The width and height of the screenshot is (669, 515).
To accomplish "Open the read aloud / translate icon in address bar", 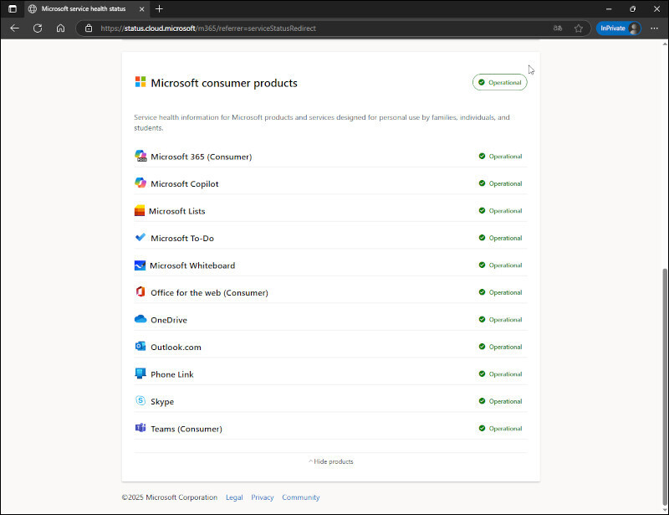I will click(557, 28).
